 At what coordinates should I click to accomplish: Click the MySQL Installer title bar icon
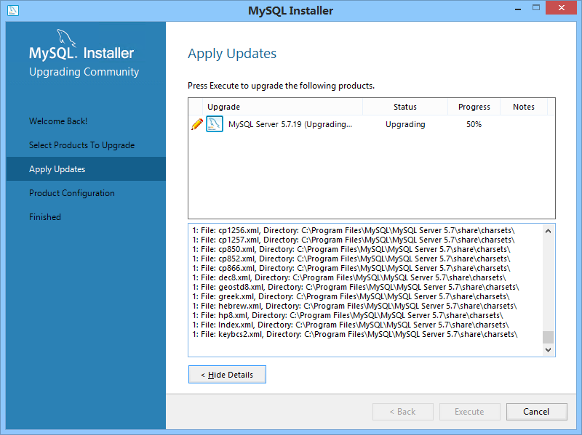[13, 10]
